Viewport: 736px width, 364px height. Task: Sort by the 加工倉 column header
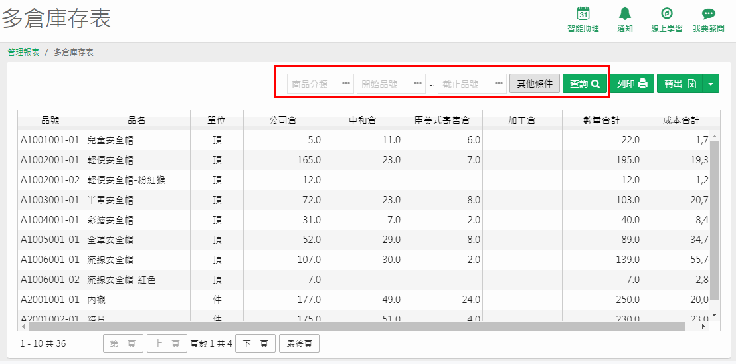[522, 120]
